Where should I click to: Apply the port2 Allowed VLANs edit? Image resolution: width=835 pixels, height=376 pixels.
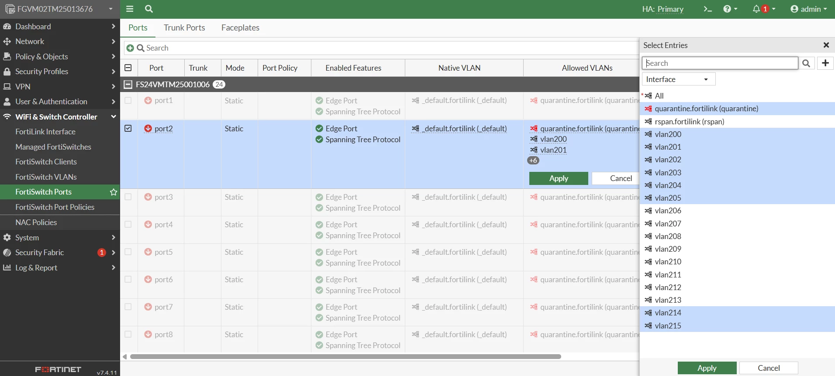pos(559,178)
